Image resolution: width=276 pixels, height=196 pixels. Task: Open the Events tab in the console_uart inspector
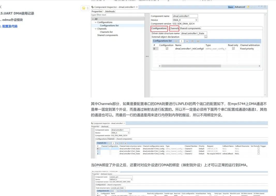110,174
